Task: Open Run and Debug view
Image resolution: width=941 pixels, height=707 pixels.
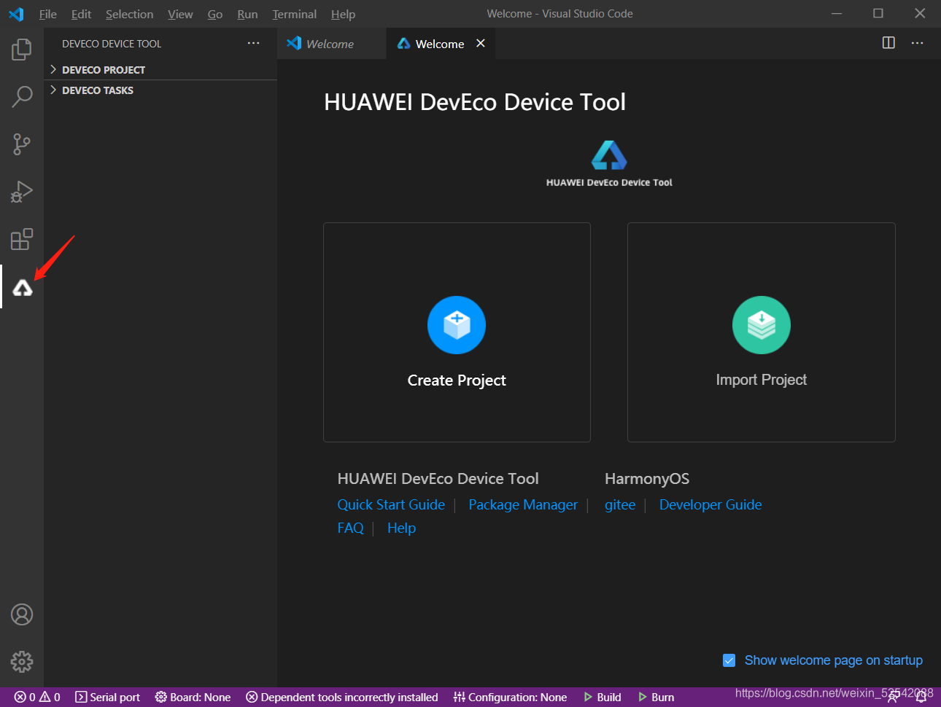Action: click(x=22, y=192)
